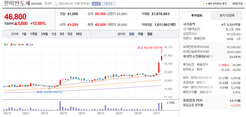Select the 5년 line chart period
The image size is (246, 117).
[x=70, y=34]
